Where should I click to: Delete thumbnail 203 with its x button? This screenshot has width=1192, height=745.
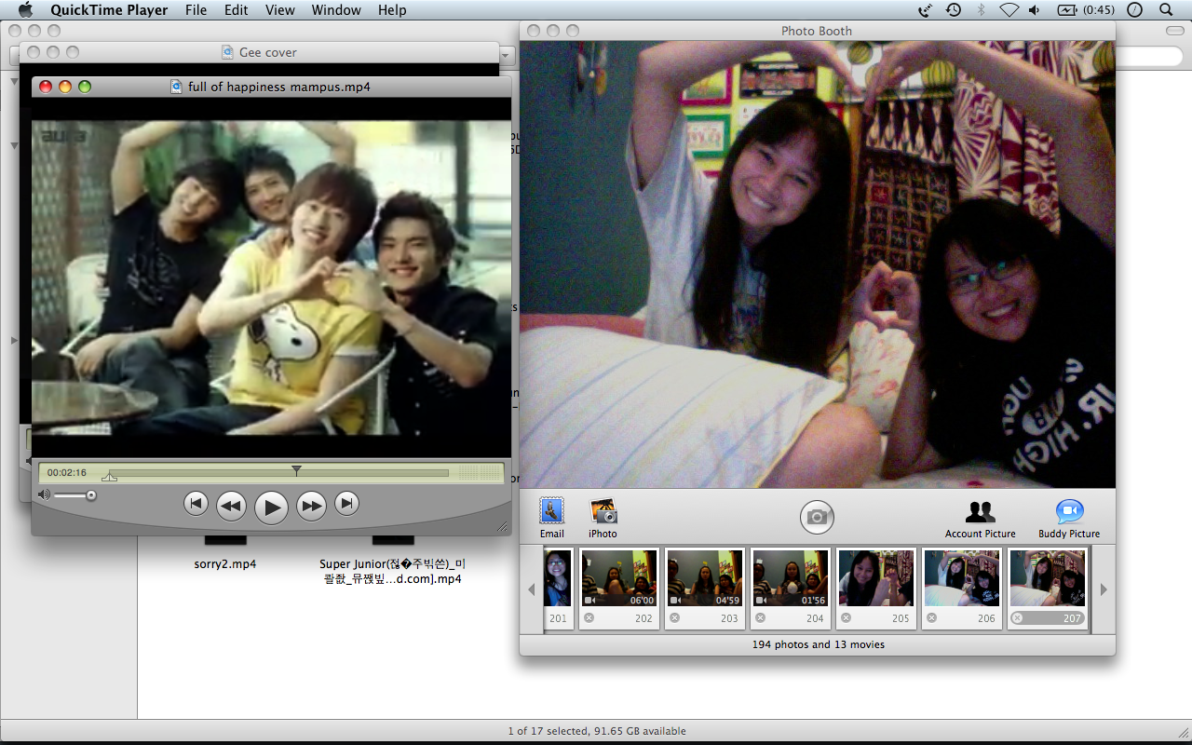tap(675, 617)
